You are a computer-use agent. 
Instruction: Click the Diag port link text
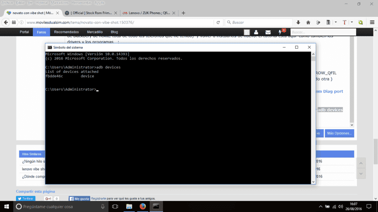tap(333, 91)
